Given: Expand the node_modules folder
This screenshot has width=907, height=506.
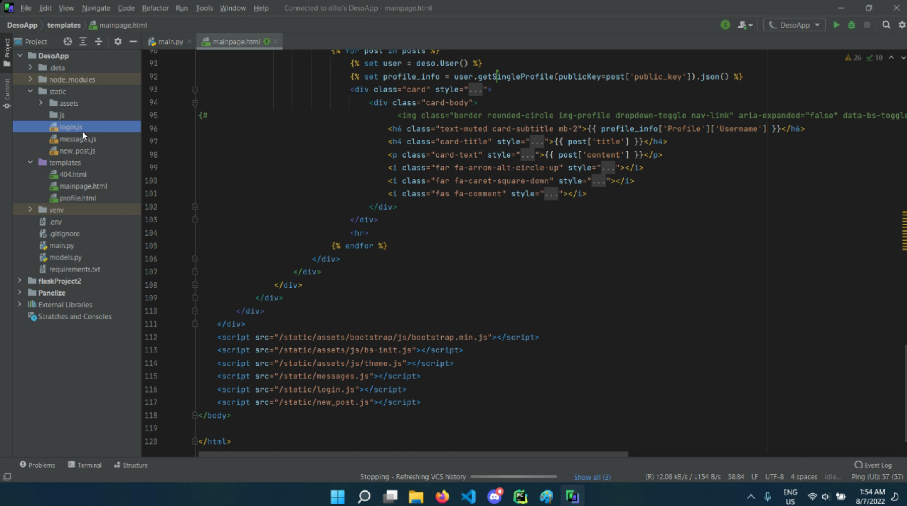Looking at the screenshot, I should click(30, 79).
